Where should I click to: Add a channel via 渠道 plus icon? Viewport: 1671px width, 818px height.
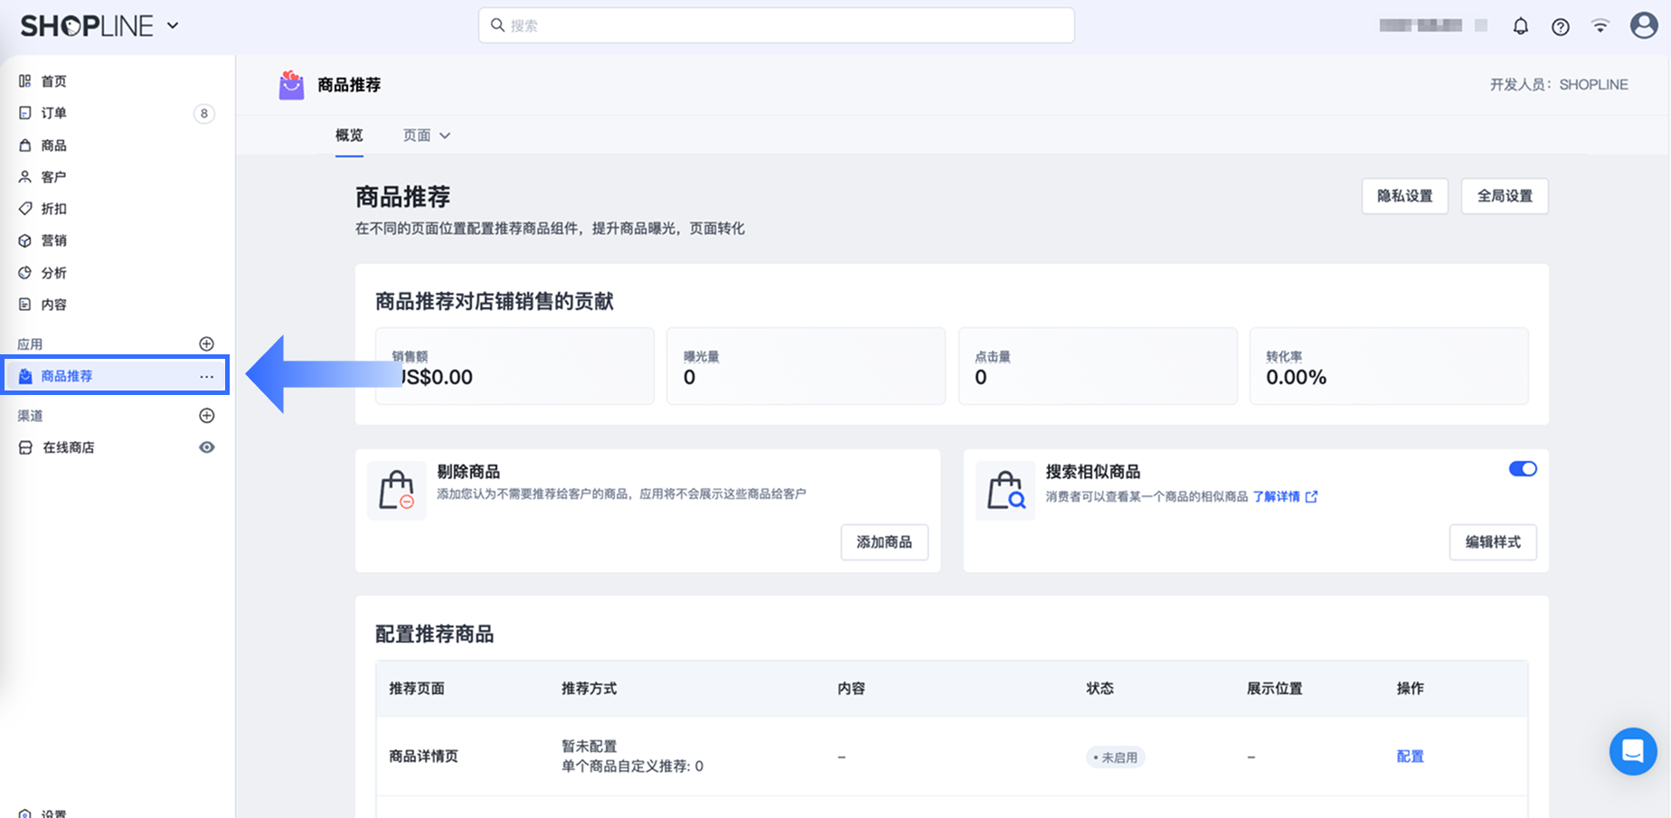pos(206,416)
